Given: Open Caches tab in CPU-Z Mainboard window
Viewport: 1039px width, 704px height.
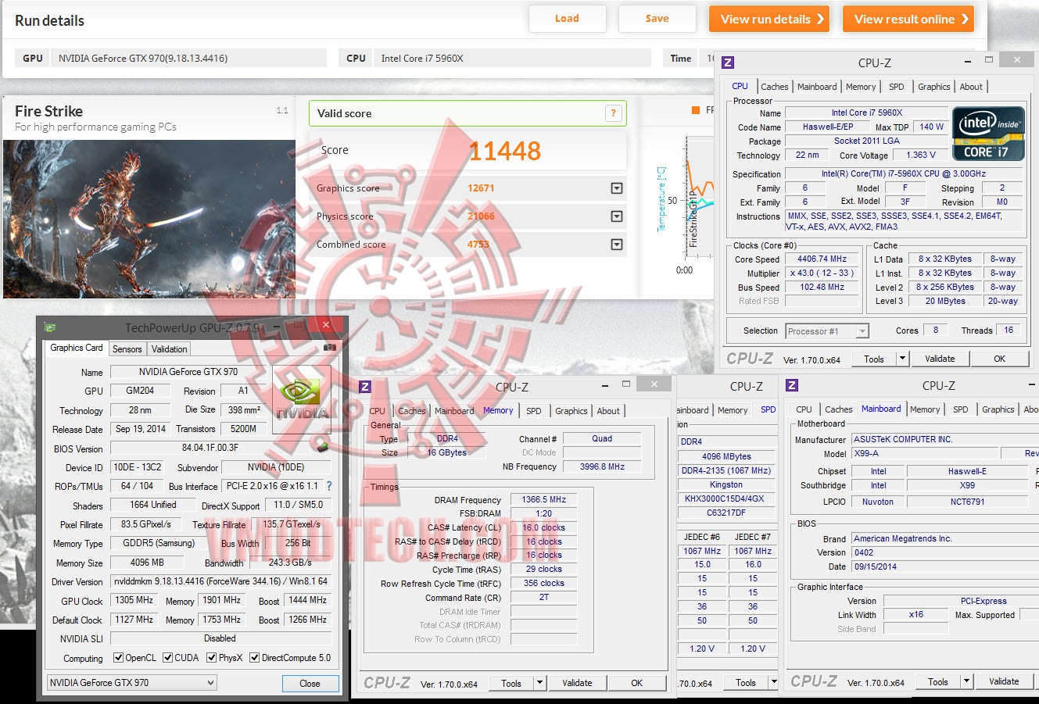Looking at the screenshot, I should 839,409.
